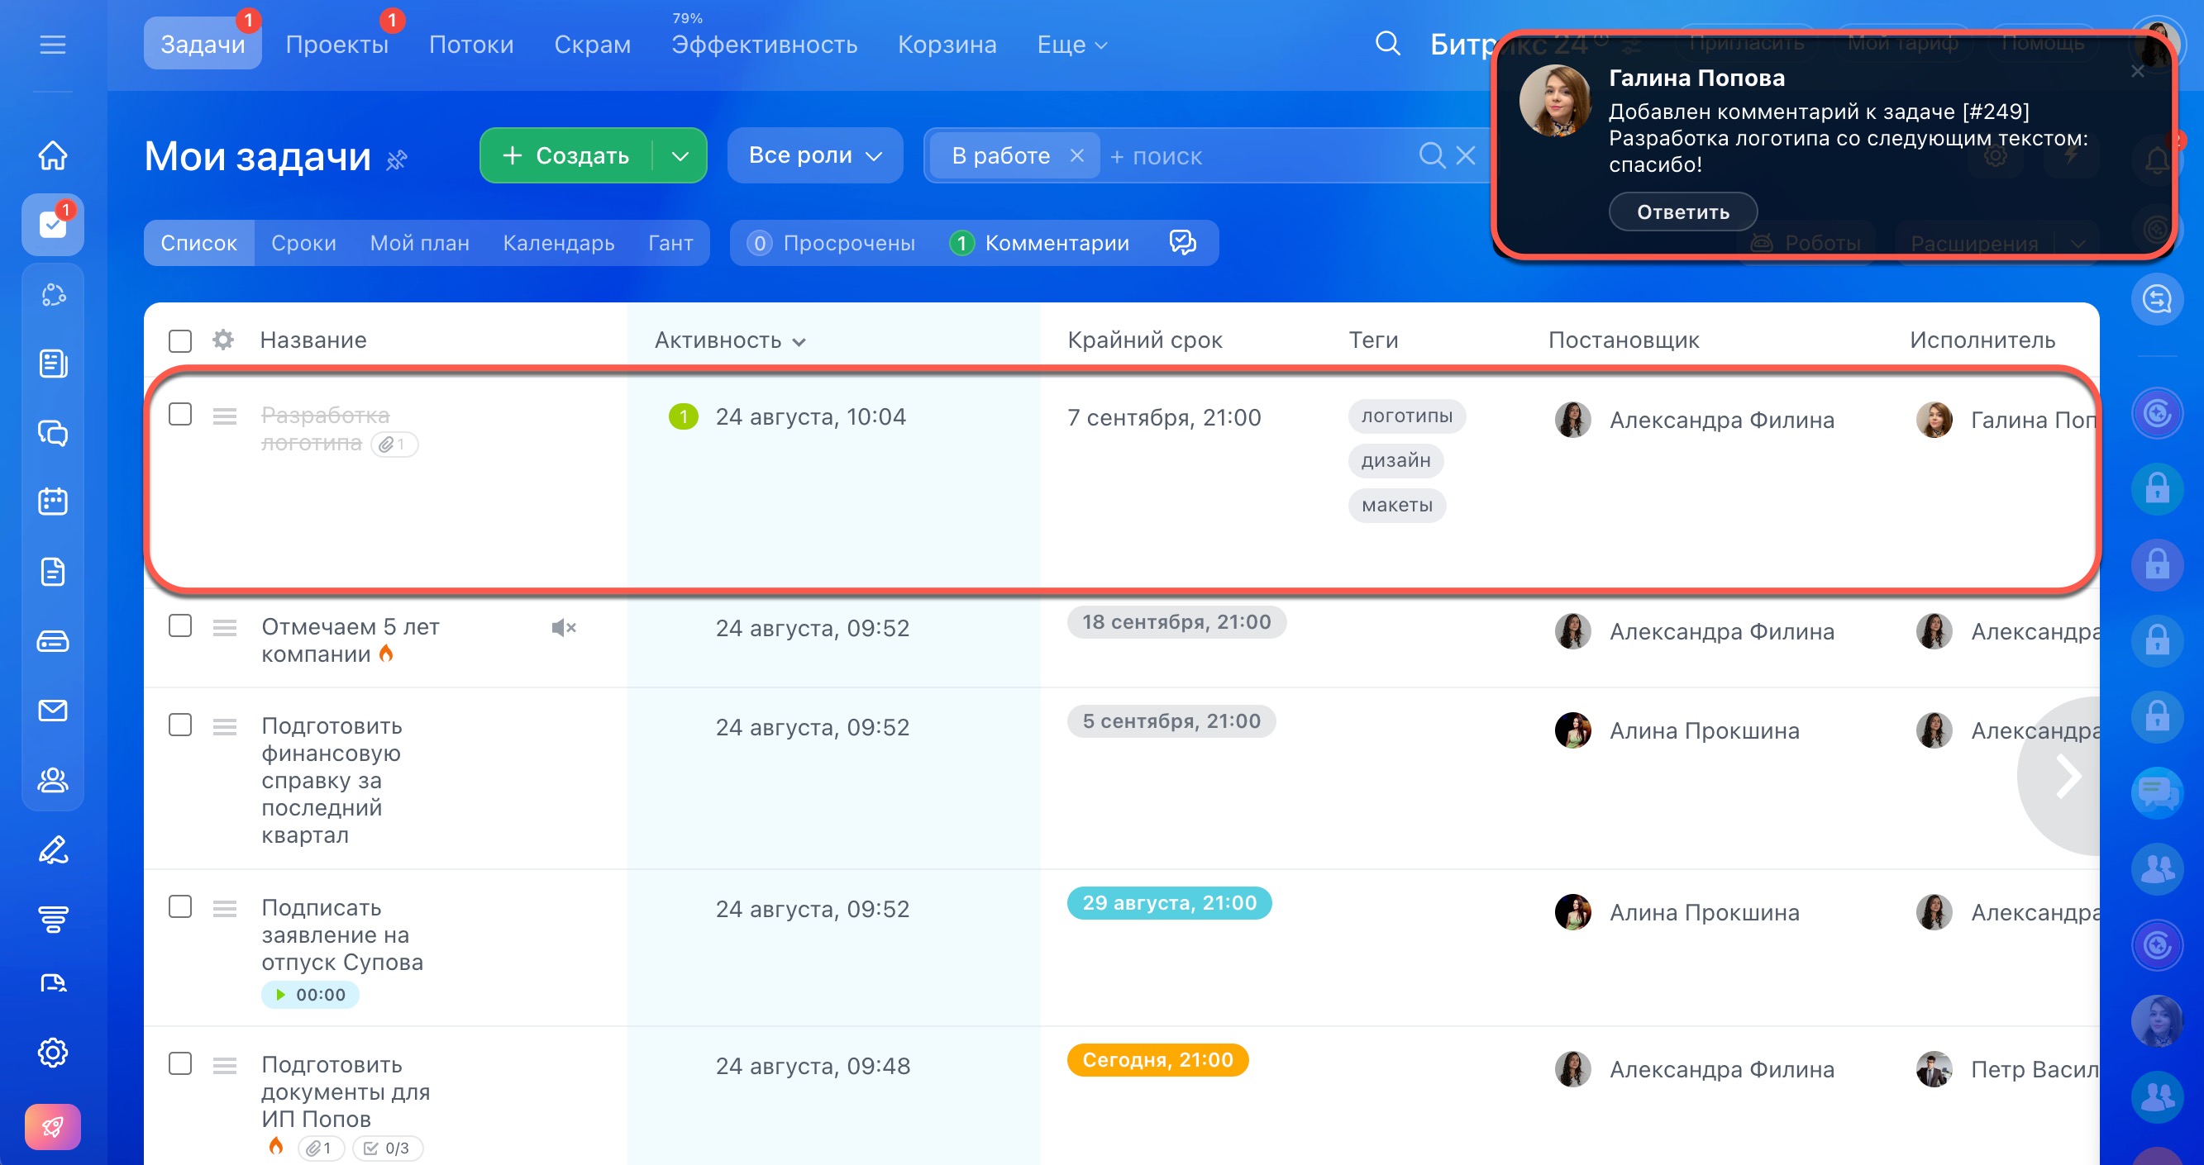Open mail envelope icon in sidebar

pos(53,710)
